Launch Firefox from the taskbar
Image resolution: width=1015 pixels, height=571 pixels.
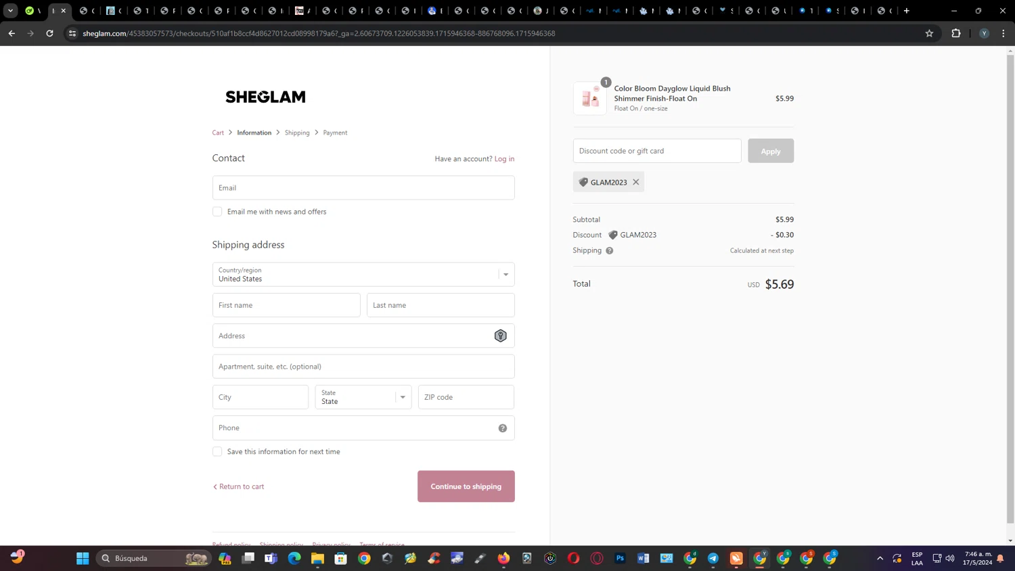click(503, 558)
